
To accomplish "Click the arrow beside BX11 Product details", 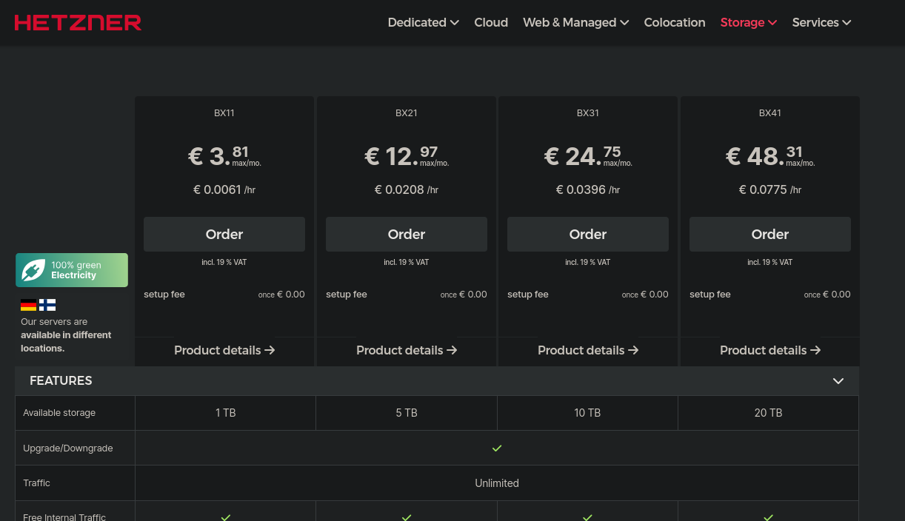I will click(270, 350).
